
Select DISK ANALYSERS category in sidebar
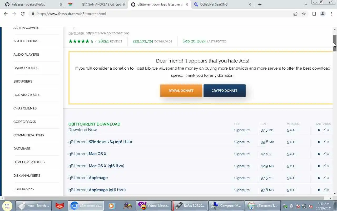pos(27,176)
